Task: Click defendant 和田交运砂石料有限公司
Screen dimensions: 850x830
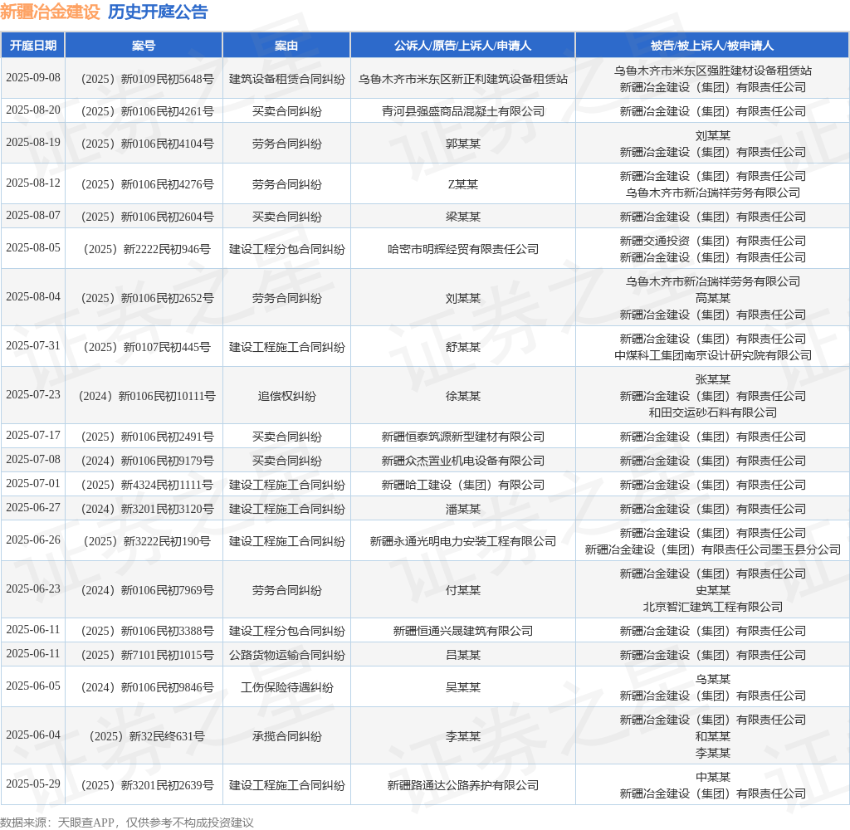Action: click(713, 413)
